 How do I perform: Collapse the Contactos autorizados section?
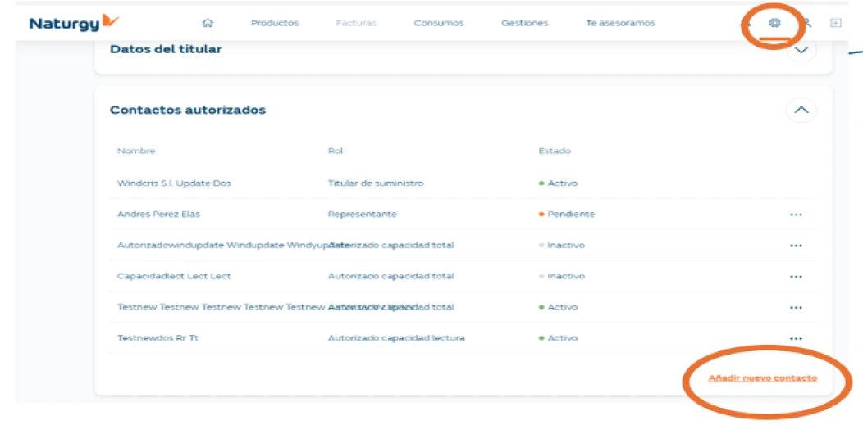(x=801, y=110)
